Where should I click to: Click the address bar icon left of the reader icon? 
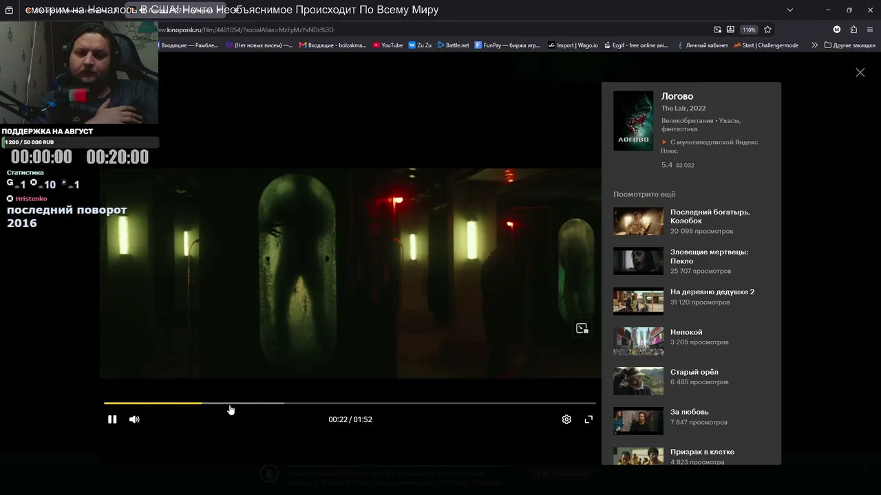click(x=717, y=30)
